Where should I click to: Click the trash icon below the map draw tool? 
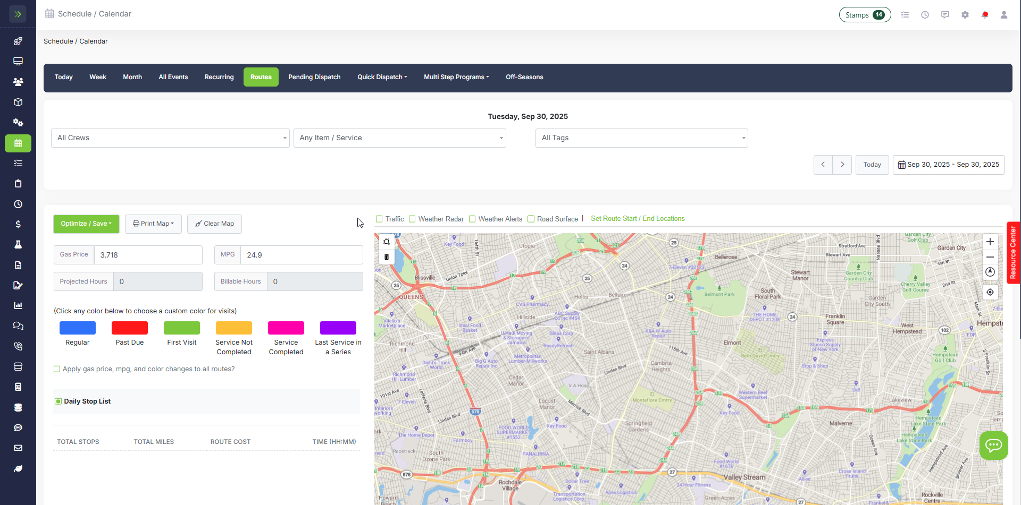(x=387, y=257)
